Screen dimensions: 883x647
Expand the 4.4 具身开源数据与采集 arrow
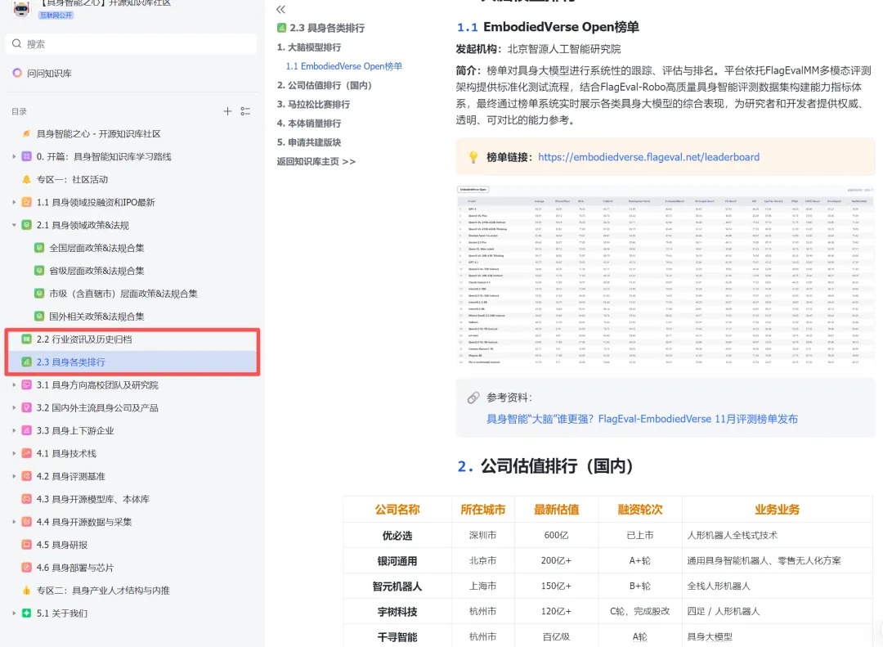click(14, 521)
